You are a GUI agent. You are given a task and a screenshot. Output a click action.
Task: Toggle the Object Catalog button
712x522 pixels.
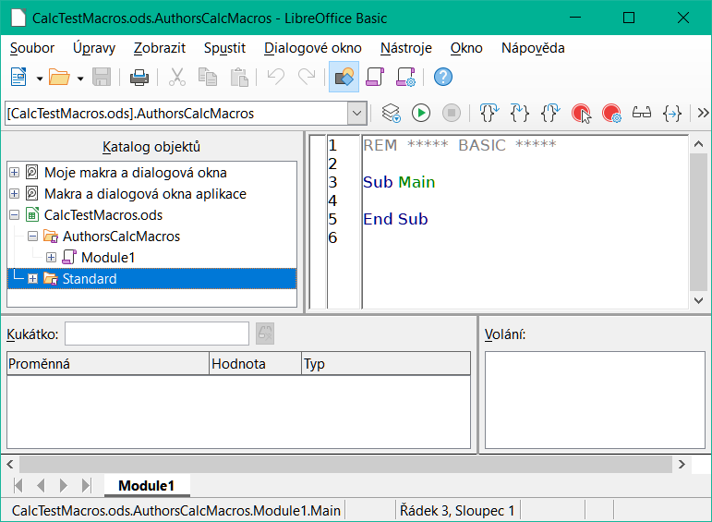[344, 77]
